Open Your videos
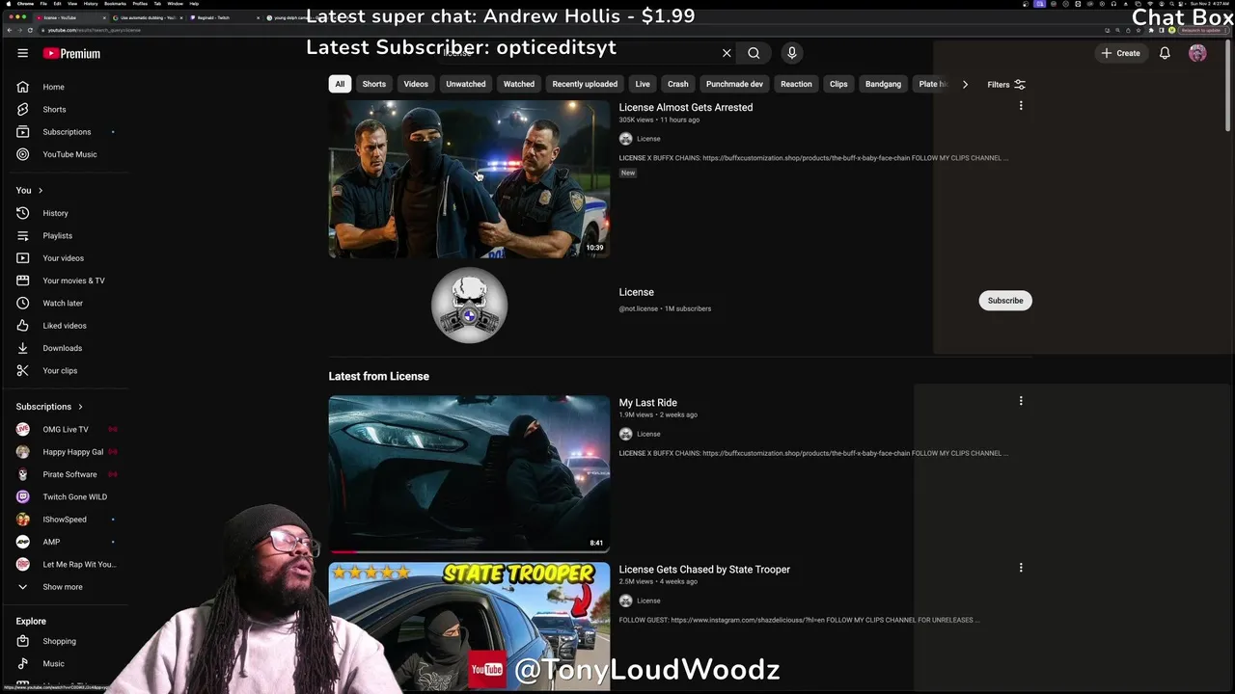 pos(64,257)
